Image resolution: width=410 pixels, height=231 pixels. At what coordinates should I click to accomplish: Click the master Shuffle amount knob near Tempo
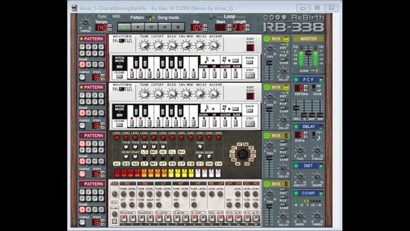click(85, 23)
